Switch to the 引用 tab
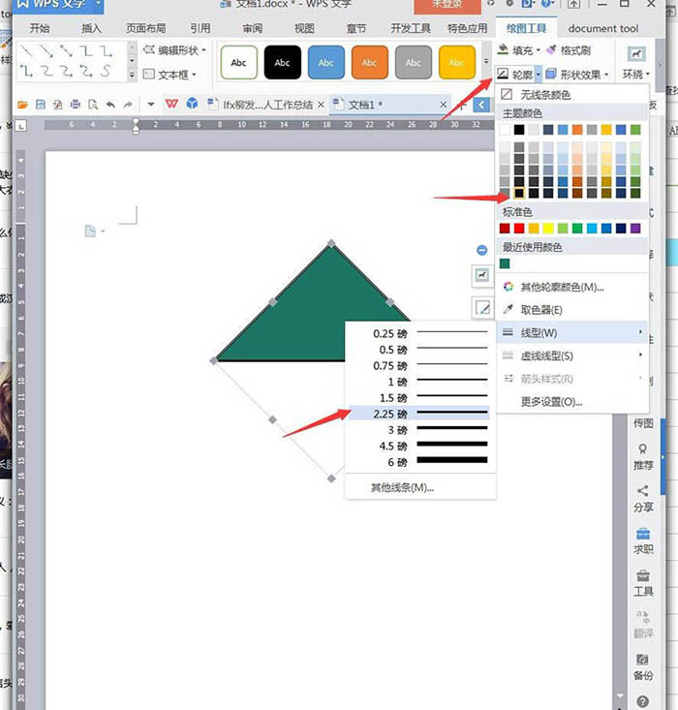678x710 pixels. pos(200,28)
